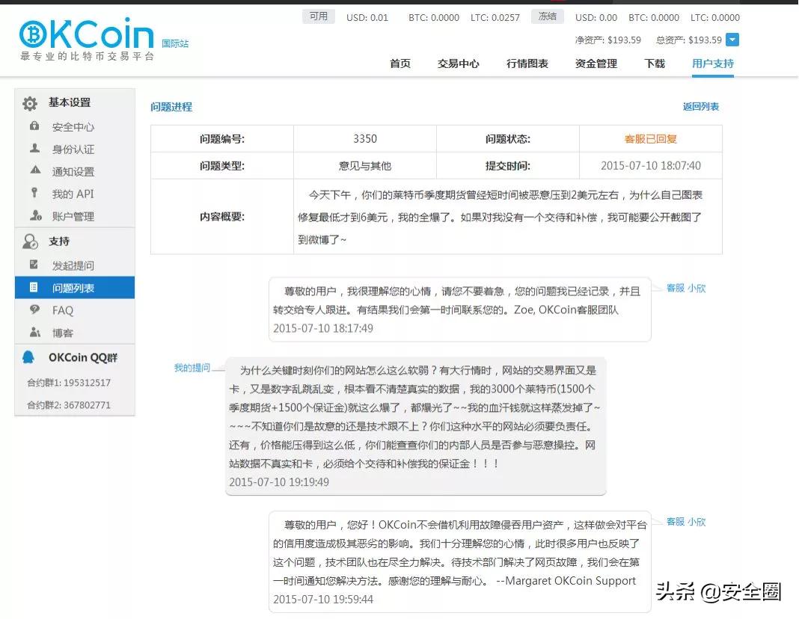
Task: Click the 客服 小欣 link
Action: point(685,288)
